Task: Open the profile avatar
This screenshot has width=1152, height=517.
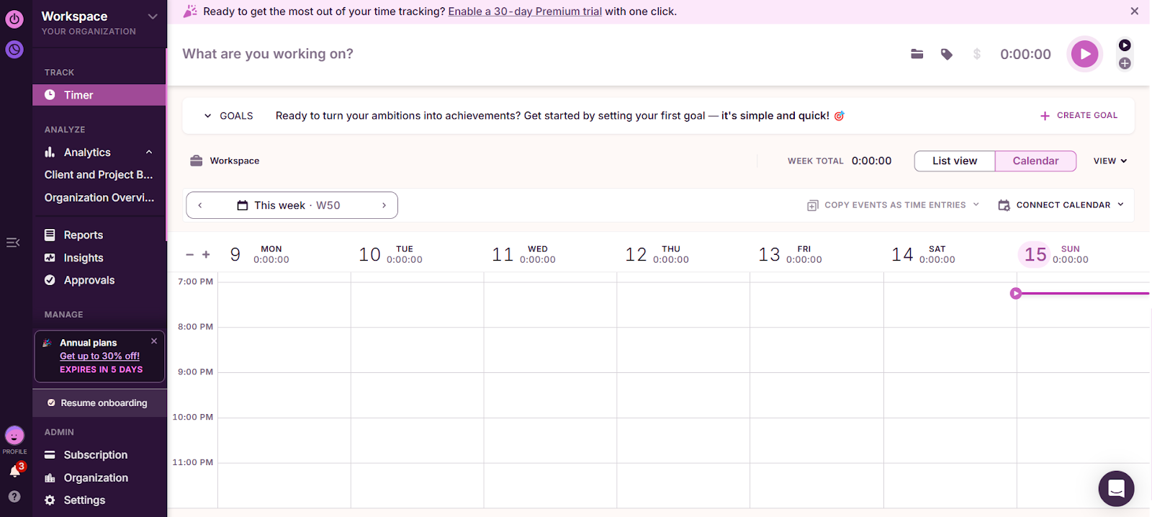Action: [x=14, y=436]
